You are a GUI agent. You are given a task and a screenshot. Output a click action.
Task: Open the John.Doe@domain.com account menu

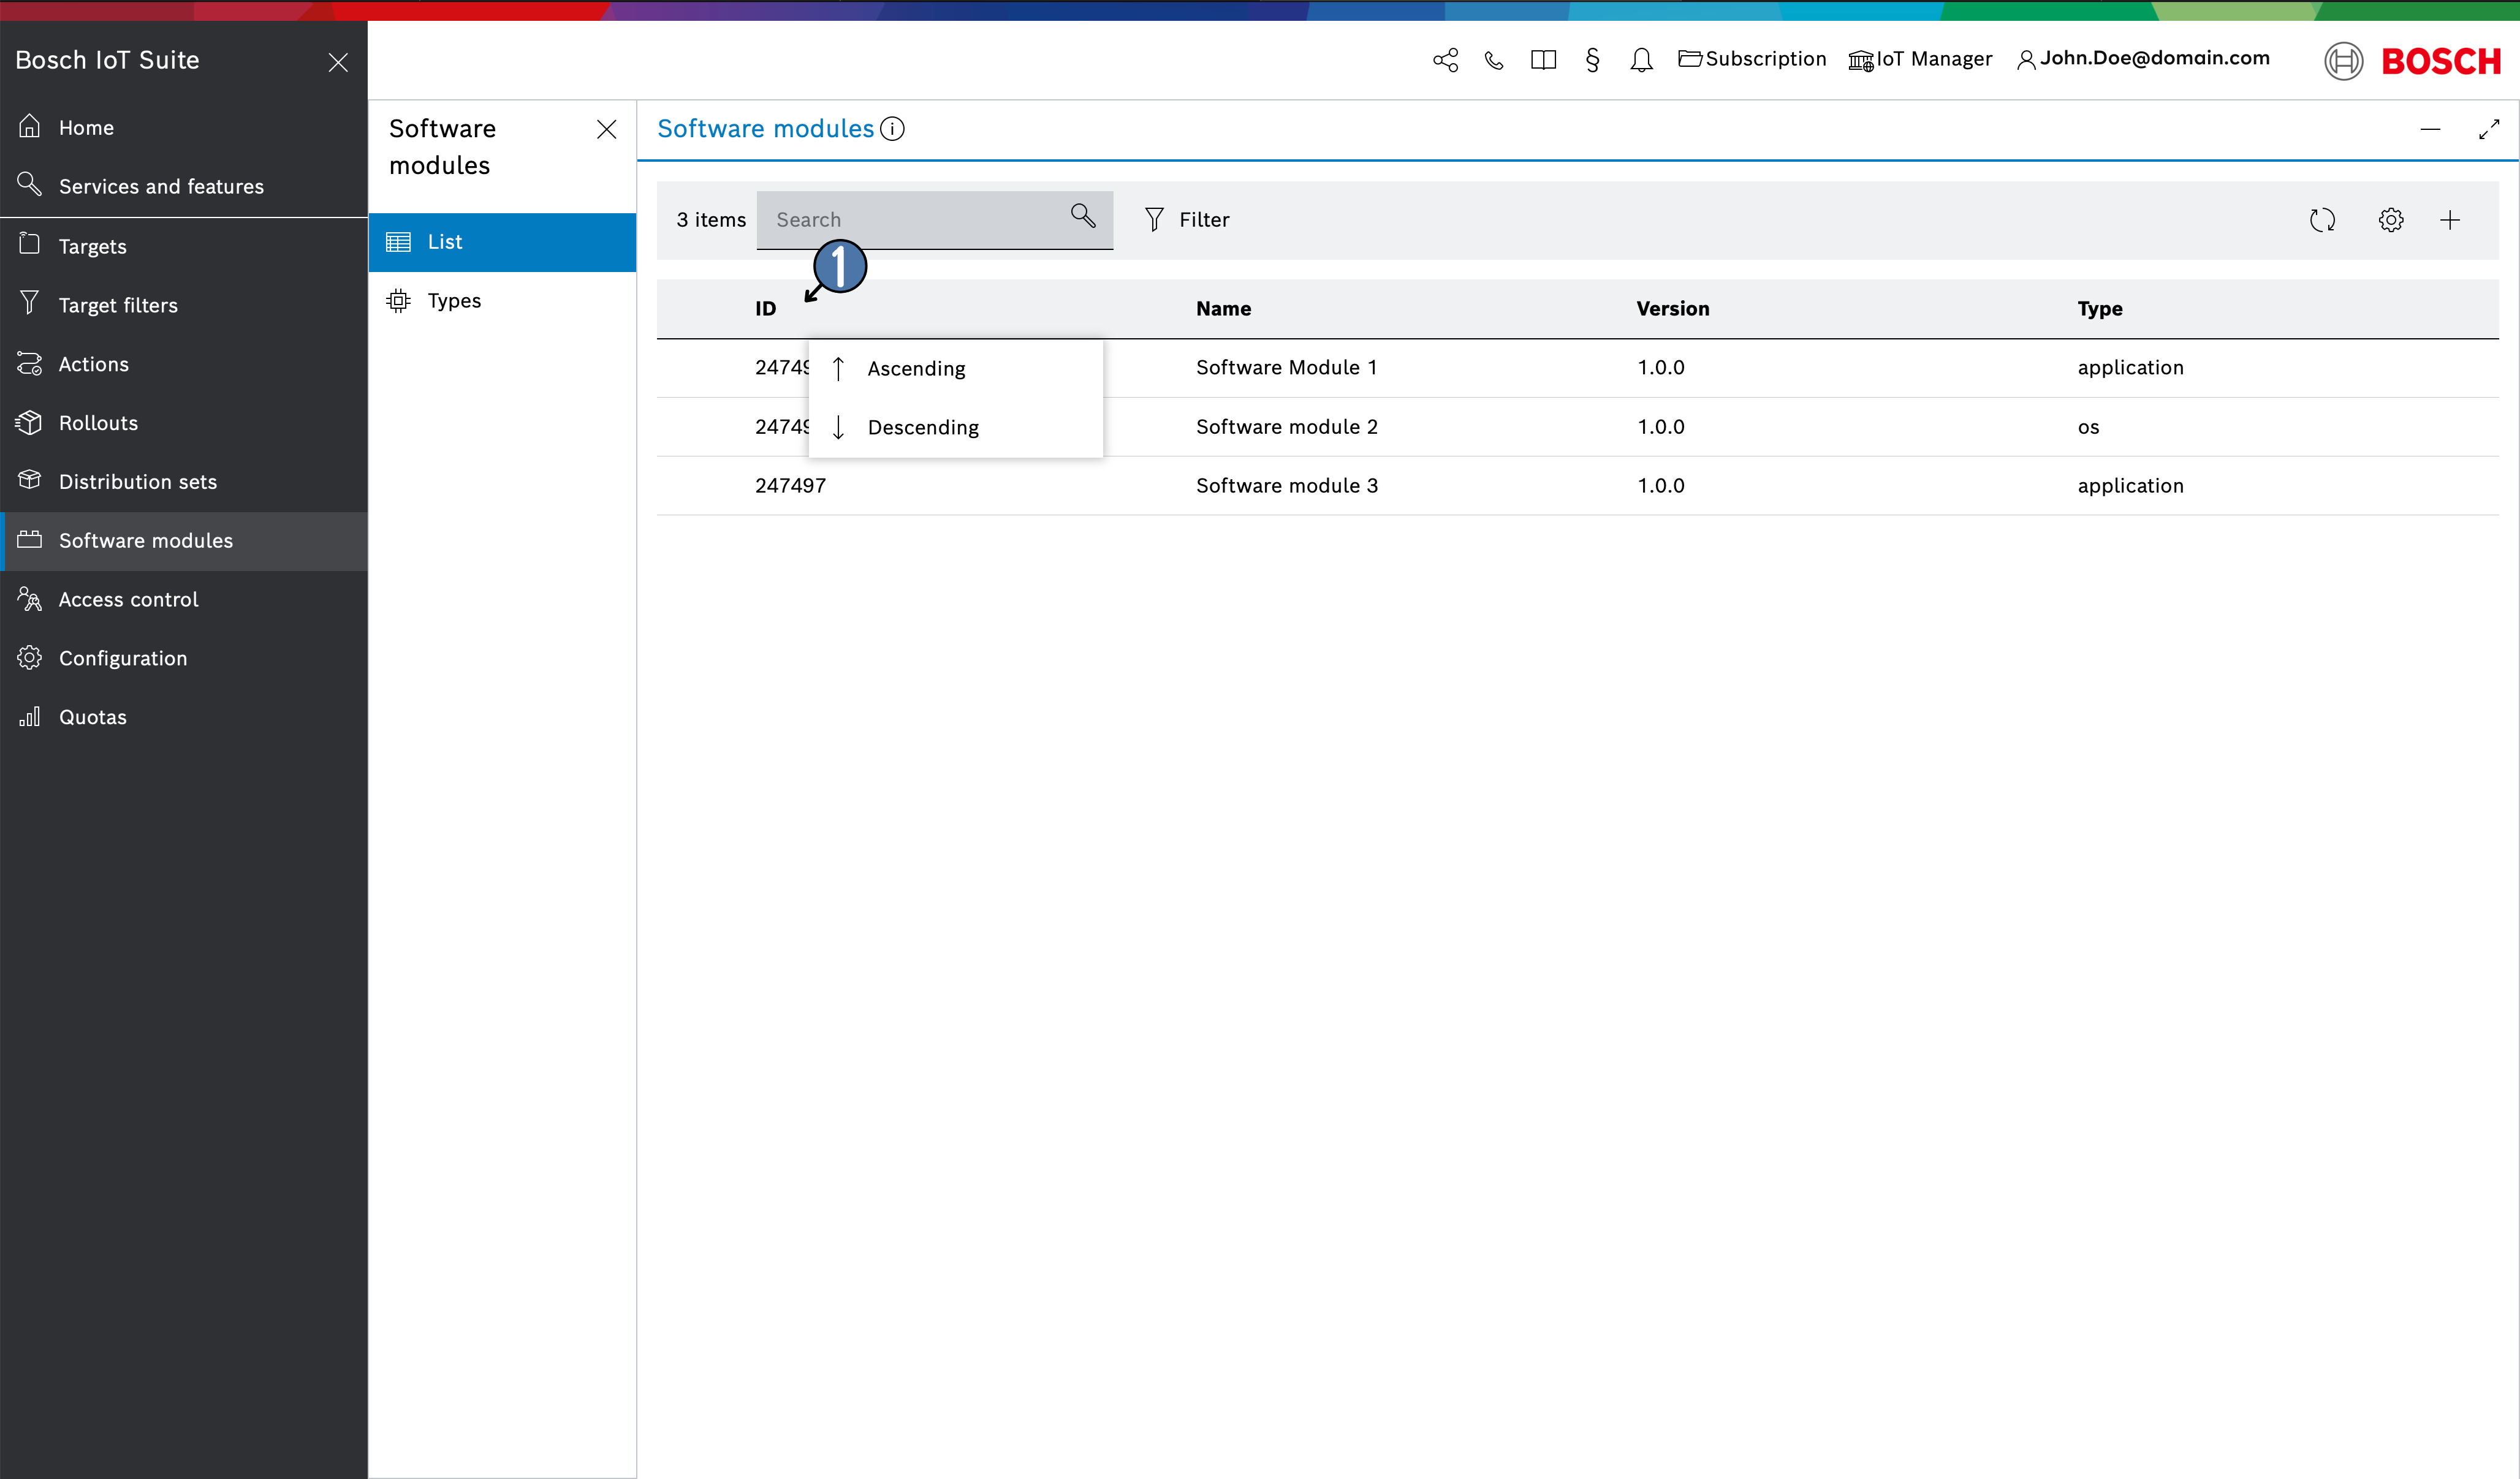click(2144, 59)
